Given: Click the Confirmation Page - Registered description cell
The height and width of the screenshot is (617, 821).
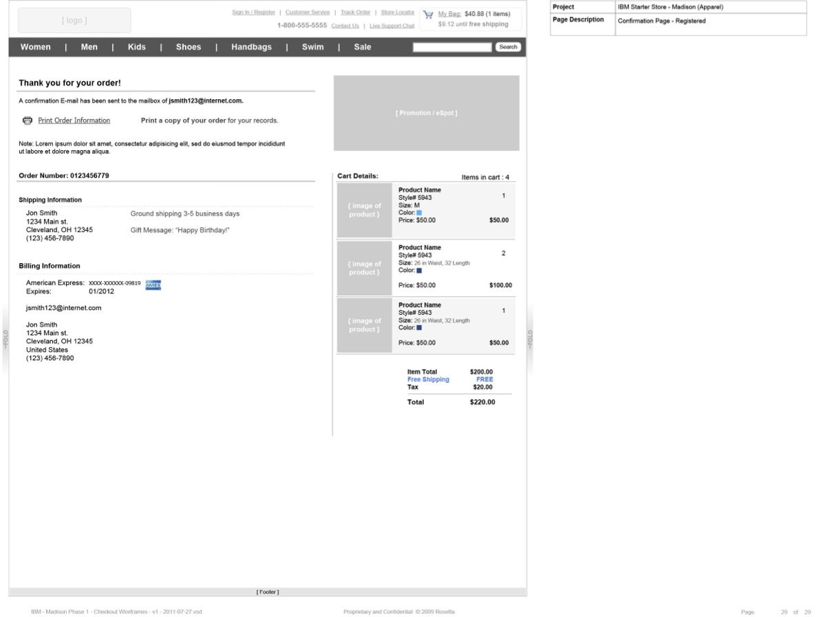Looking at the screenshot, I should coord(710,24).
